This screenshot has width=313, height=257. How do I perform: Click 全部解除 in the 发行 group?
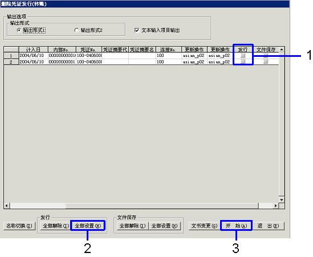tap(55, 226)
